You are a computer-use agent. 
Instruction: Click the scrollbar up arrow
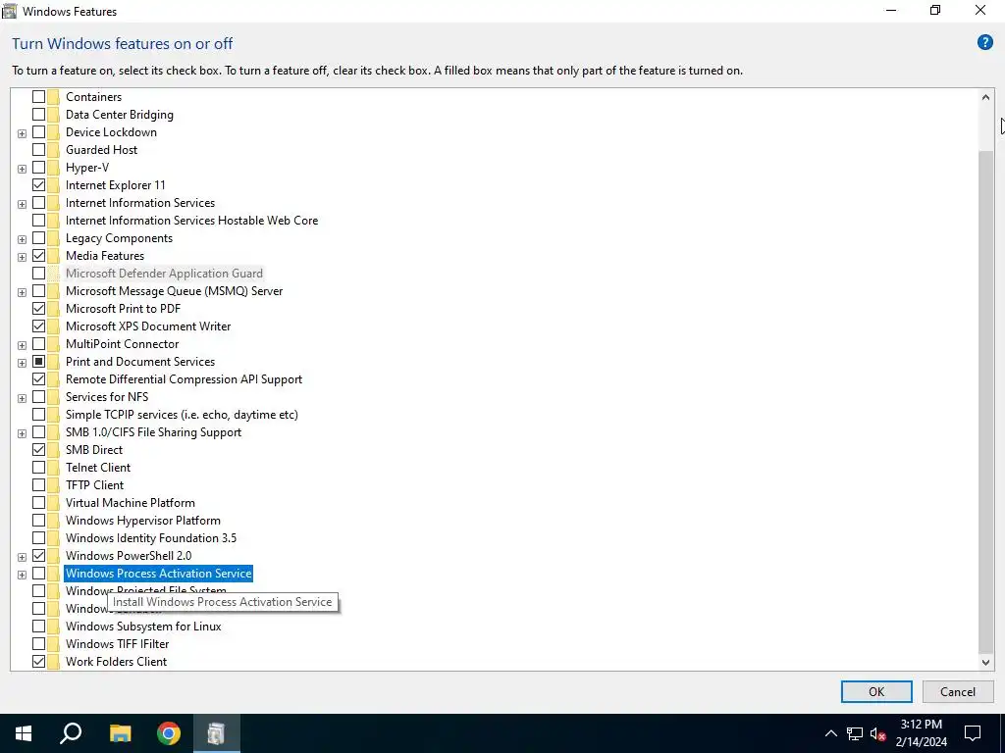point(985,97)
